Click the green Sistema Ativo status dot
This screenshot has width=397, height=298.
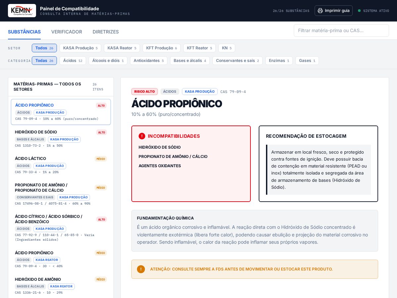359,11
